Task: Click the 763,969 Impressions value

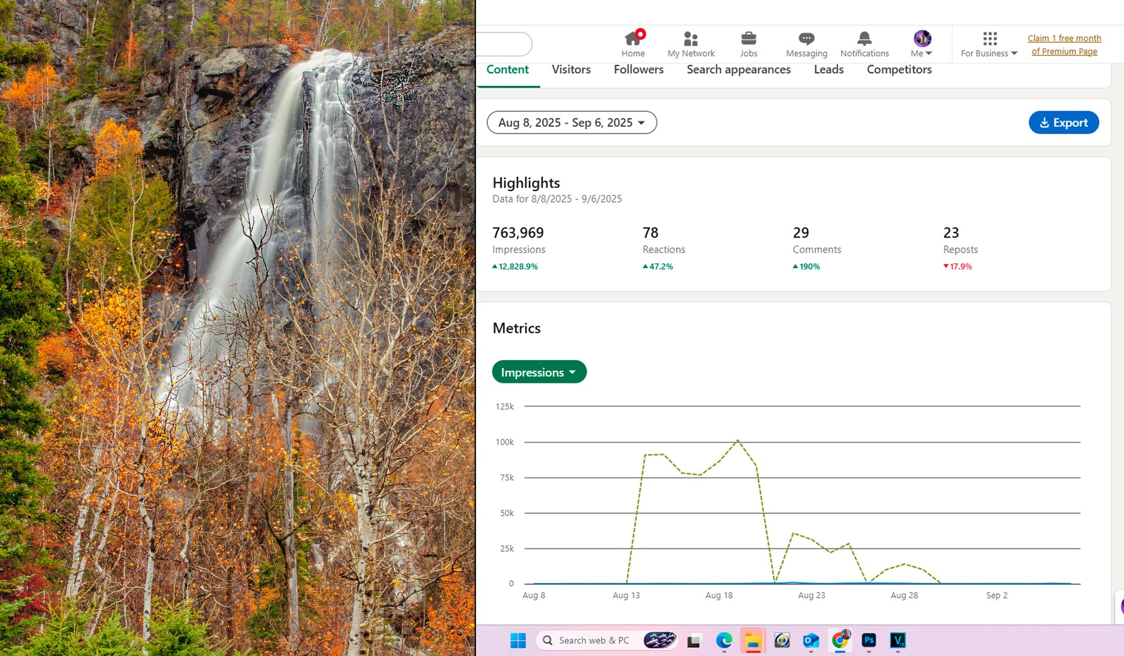Action: pos(518,233)
